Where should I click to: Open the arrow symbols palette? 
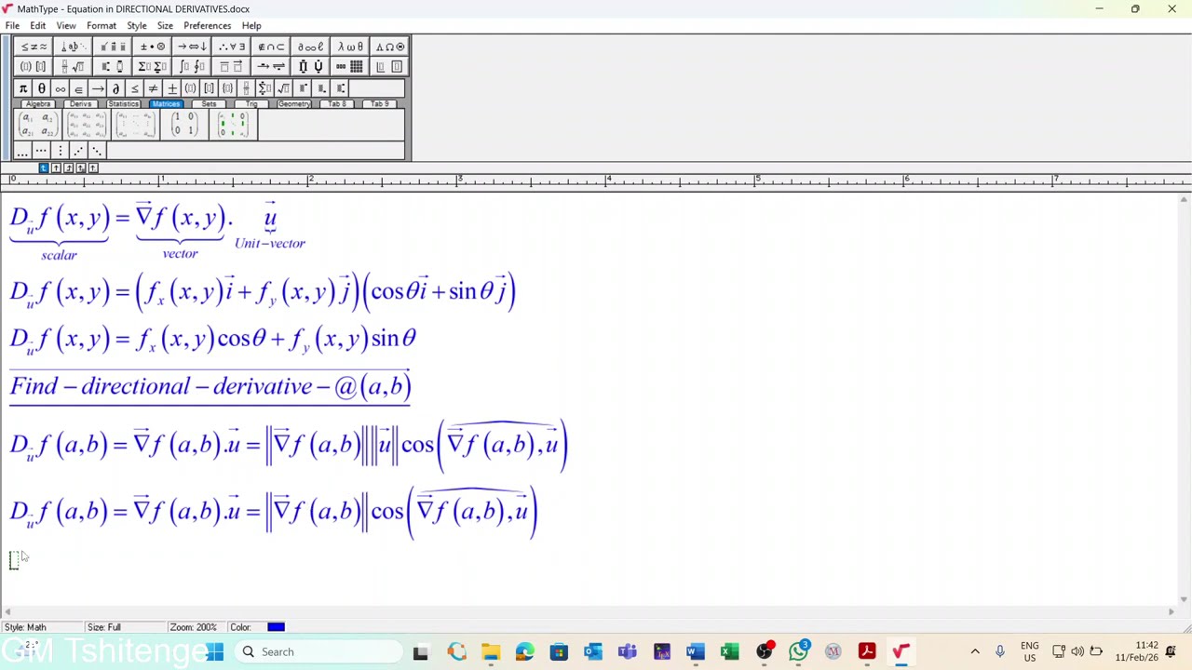tap(192, 47)
